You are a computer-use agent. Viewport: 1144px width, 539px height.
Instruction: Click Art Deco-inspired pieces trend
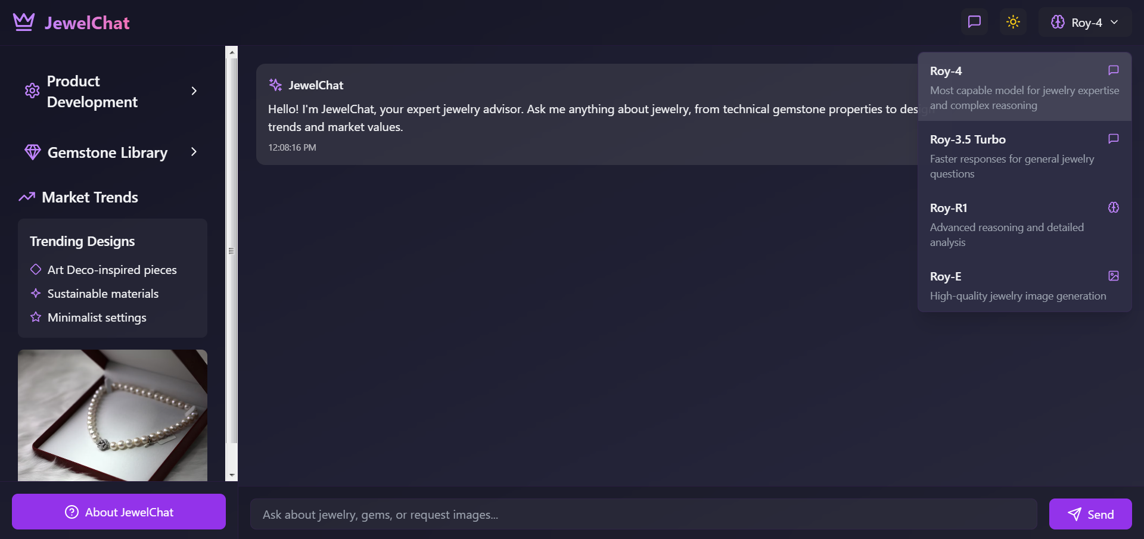pos(112,270)
